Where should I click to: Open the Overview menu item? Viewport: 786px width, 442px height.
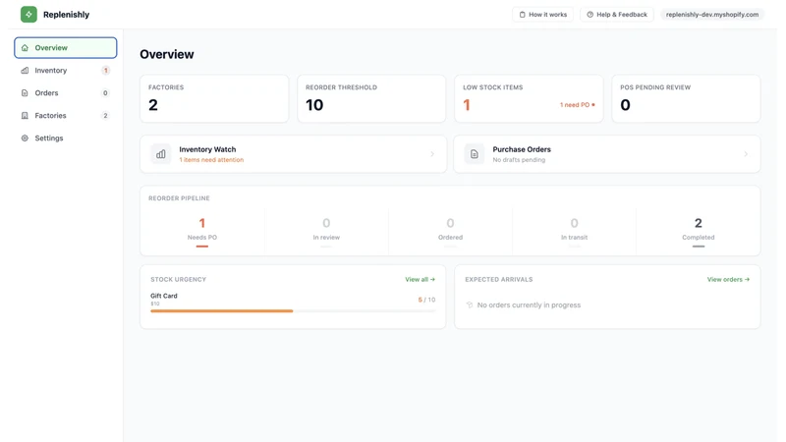(66, 47)
